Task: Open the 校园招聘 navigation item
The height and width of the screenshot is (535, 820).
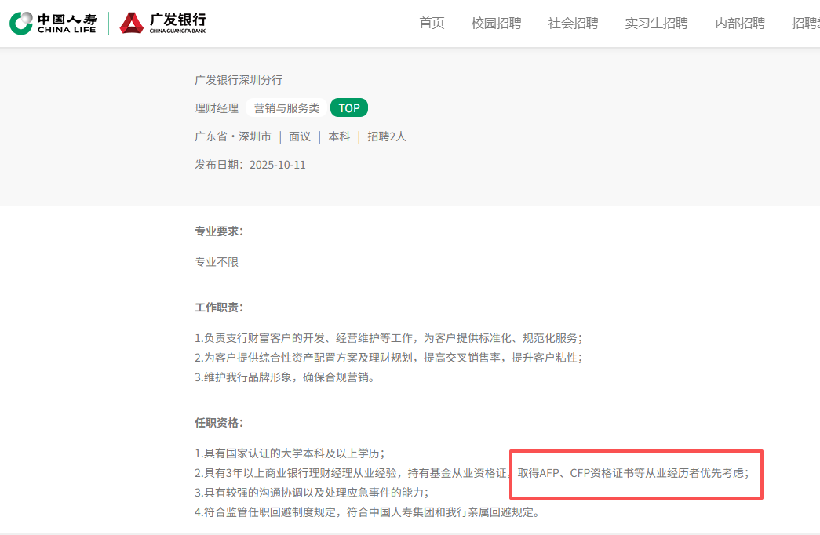Action: tap(496, 24)
